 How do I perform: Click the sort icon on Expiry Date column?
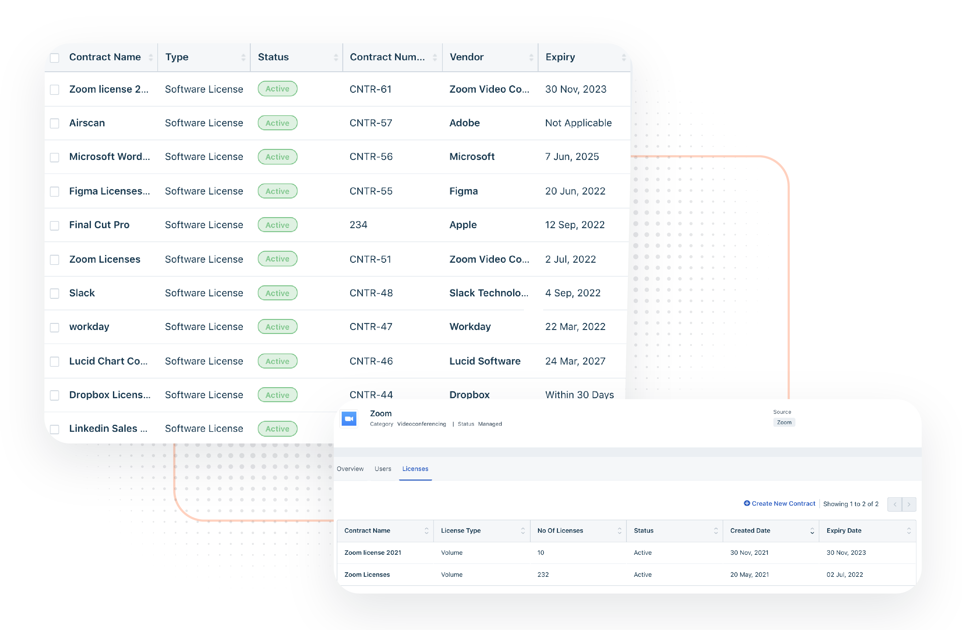click(x=909, y=531)
